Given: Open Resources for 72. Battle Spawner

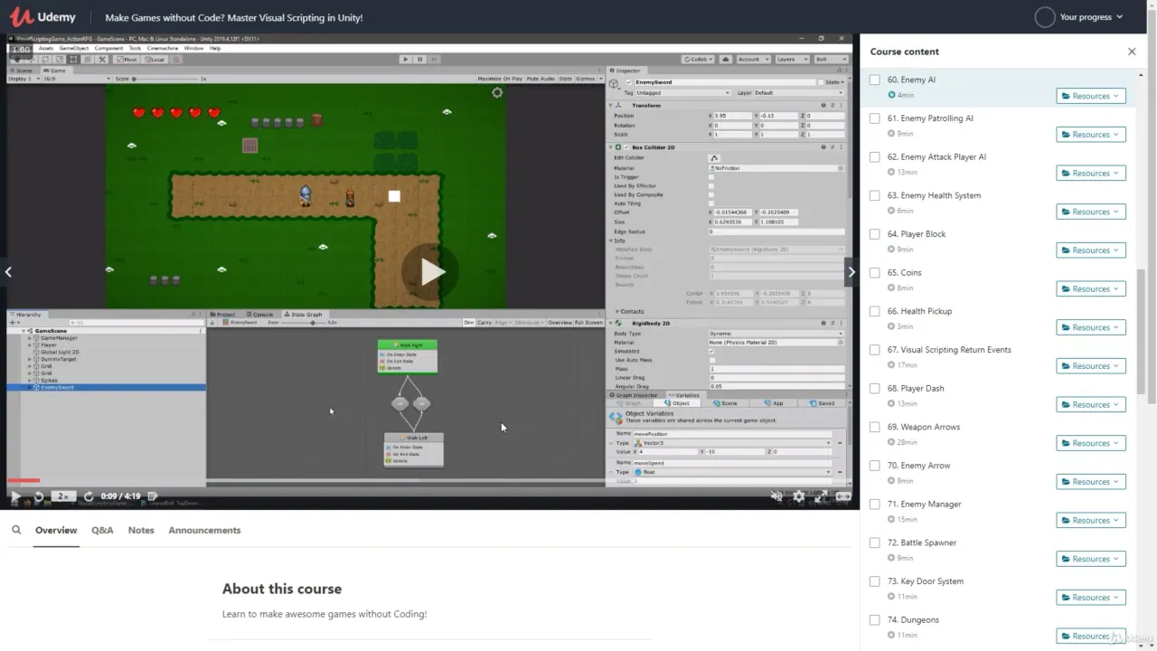Looking at the screenshot, I should click(1091, 559).
